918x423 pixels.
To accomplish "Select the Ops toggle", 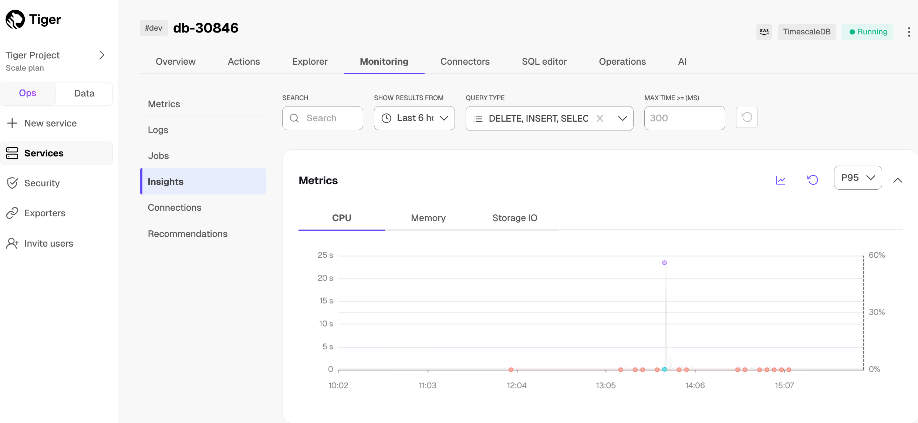I will [x=28, y=93].
